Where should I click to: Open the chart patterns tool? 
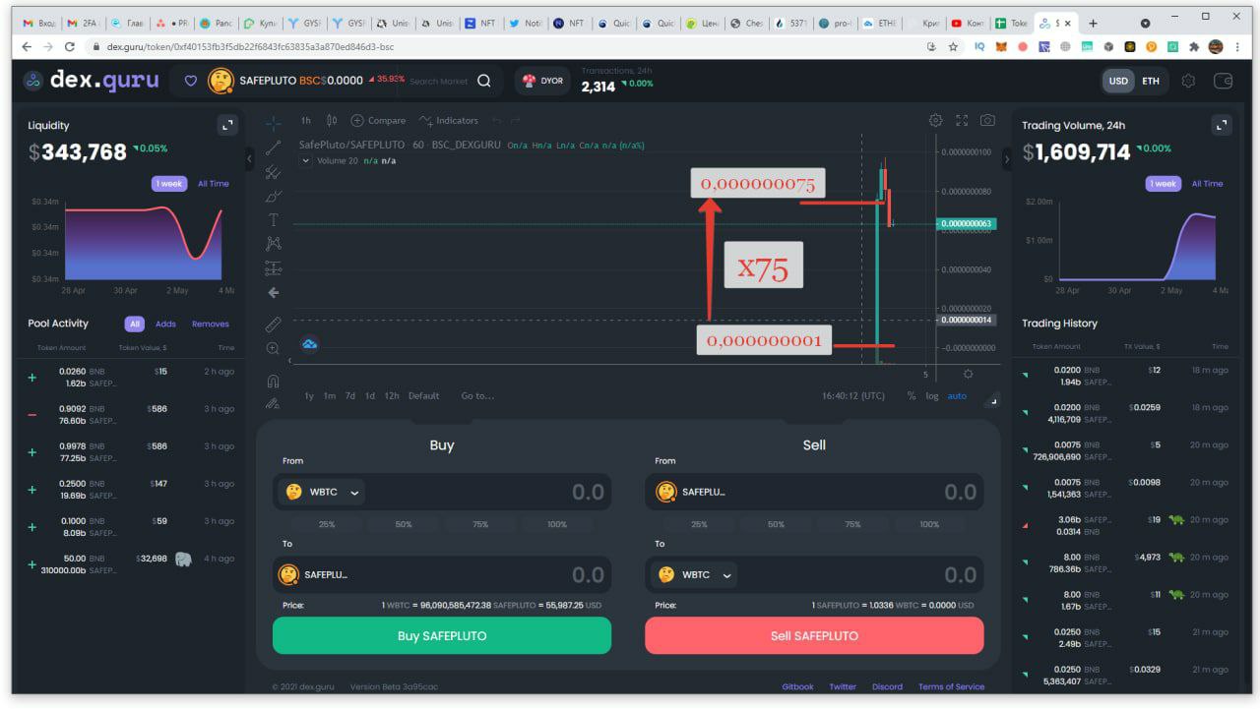click(x=274, y=244)
